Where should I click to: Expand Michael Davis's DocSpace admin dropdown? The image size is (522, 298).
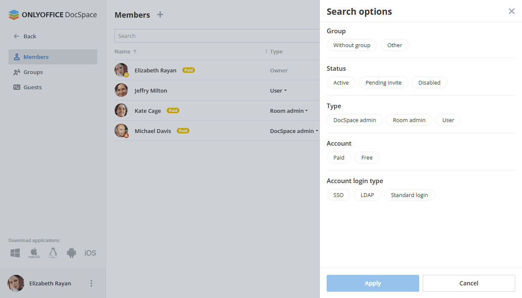(x=294, y=131)
